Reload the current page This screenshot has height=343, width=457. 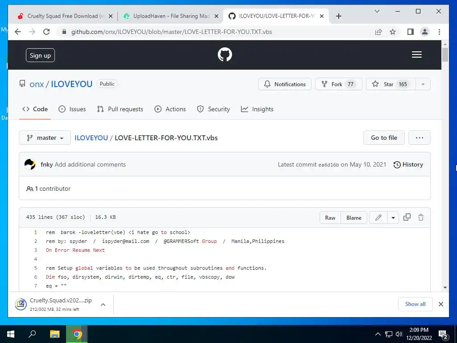pyautogui.click(x=46, y=32)
